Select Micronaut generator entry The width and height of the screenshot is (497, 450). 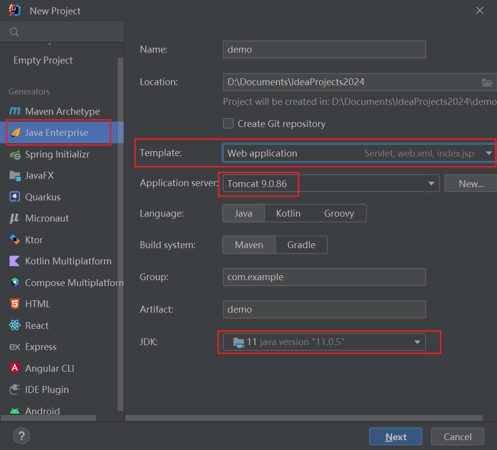coord(62,218)
